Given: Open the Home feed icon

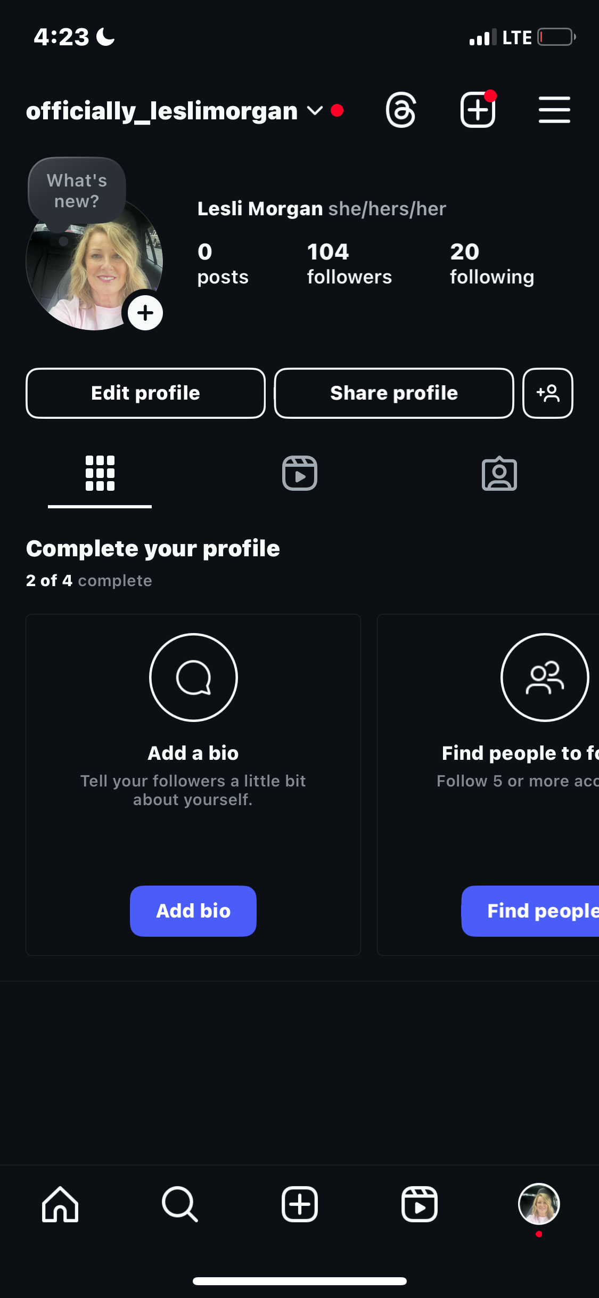Looking at the screenshot, I should pos(60,1204).
